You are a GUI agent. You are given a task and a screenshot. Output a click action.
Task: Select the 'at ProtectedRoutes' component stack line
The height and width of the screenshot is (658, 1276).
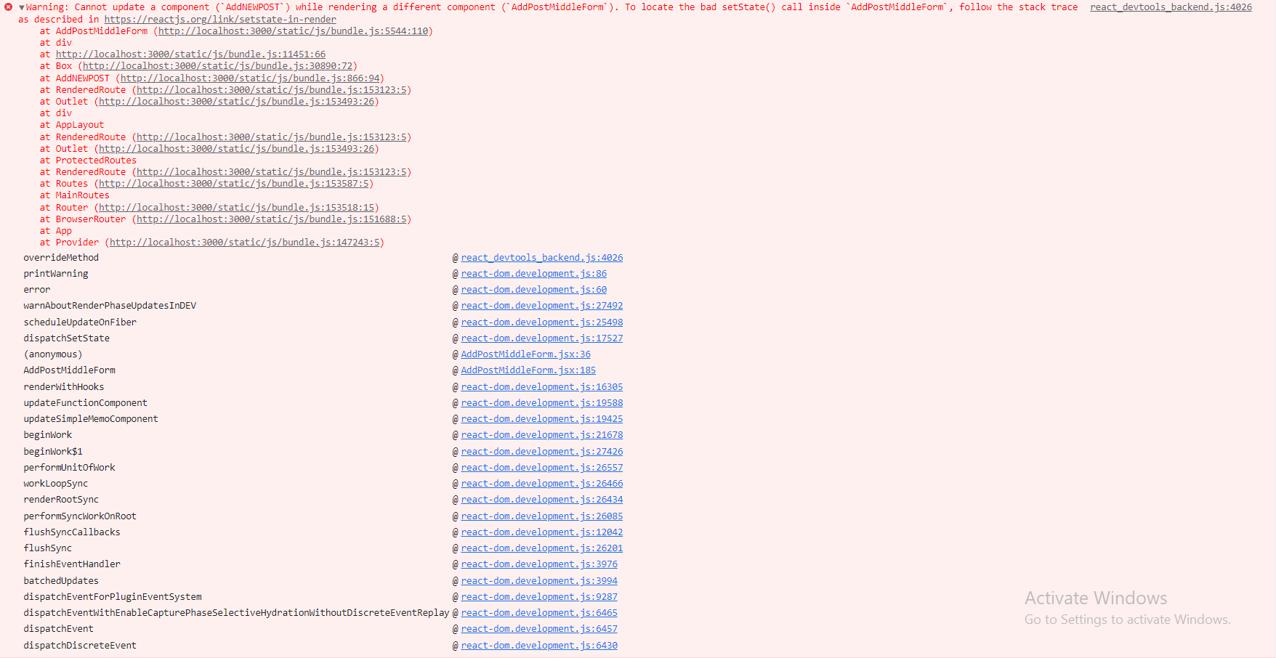88,161
